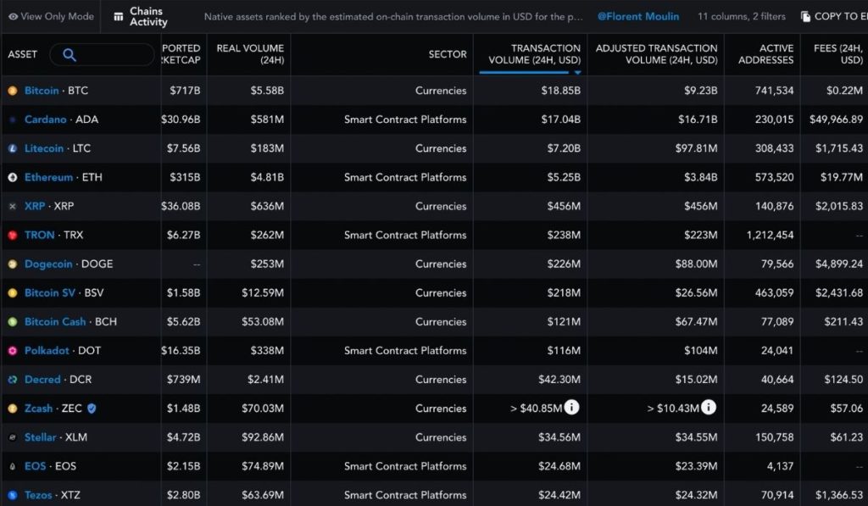868x506 pixels.
Task: Open @Florent Moulin author link
Action: pos(638,17)
